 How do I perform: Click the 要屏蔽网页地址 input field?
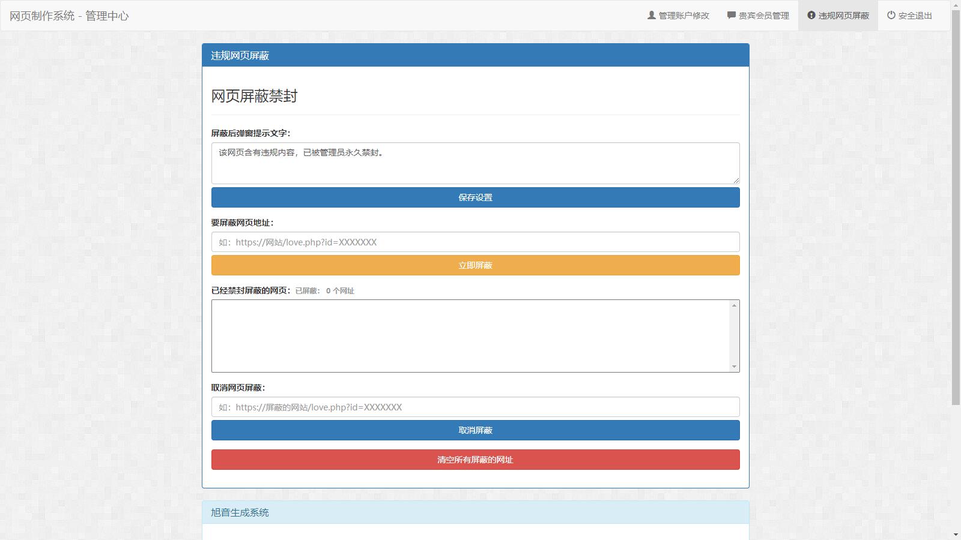[475, 242]
